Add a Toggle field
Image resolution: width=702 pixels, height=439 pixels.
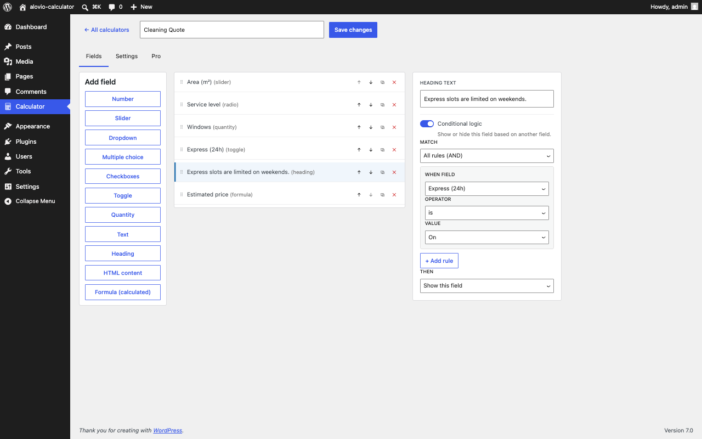123,195
